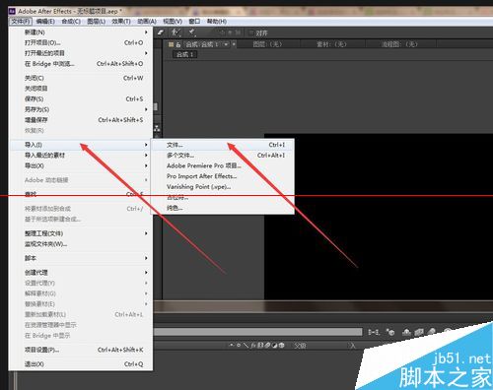Open the 图层(L) menu

[x=97, y=22]
